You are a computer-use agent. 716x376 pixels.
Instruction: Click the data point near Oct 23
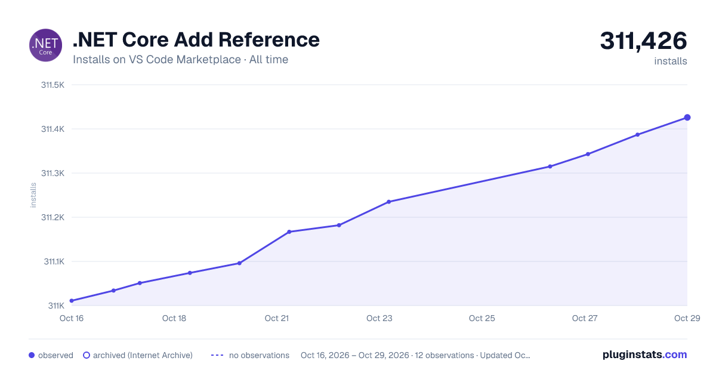coord(388,202)
